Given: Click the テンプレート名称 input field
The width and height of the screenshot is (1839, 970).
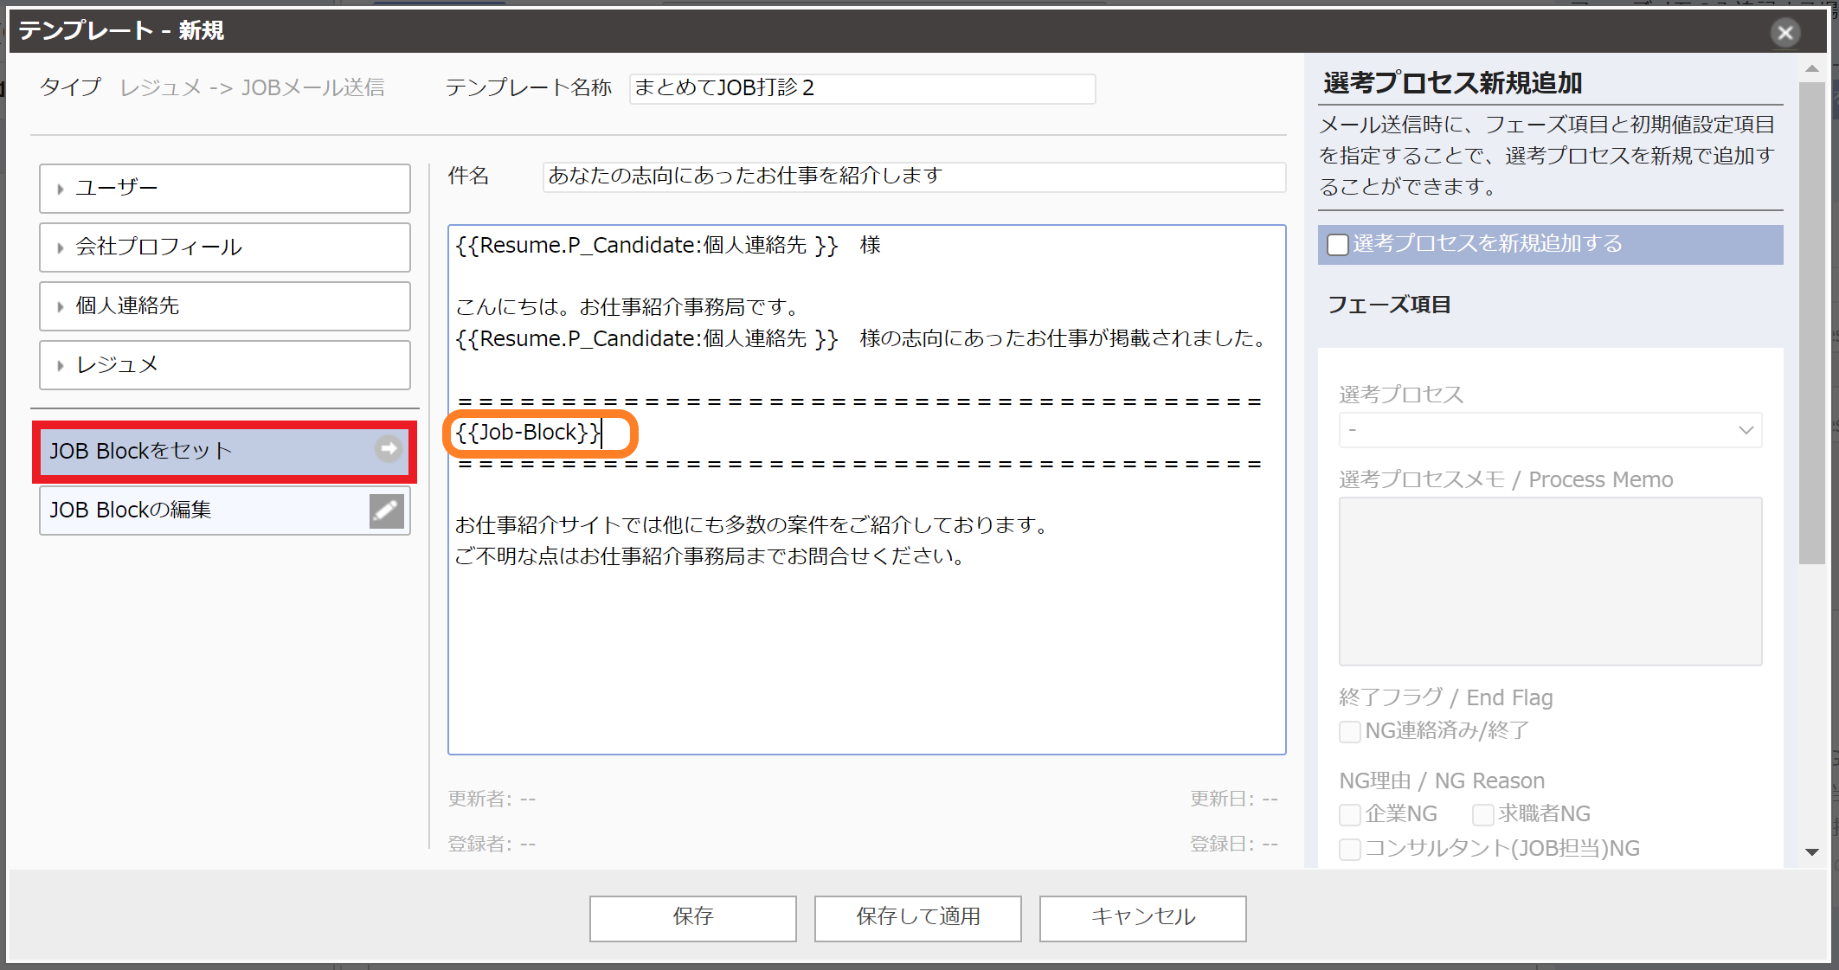Looking at the screenshot, I should pyautogui.click(x=861, y=88).
